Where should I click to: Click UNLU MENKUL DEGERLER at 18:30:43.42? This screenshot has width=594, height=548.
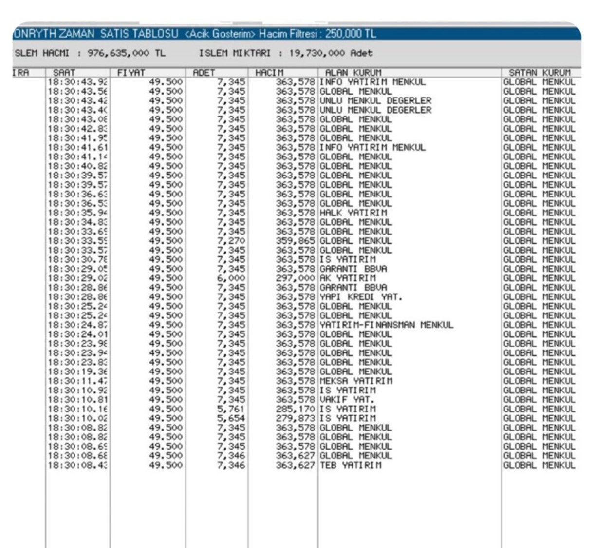point(375,100)
